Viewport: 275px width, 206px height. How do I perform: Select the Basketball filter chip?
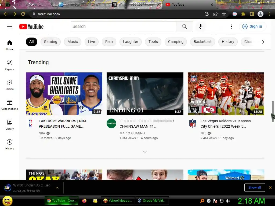(202, 42)
